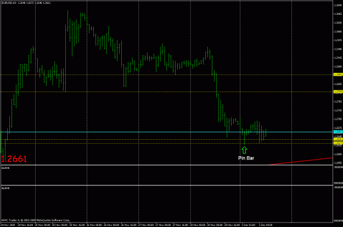This screenshot has height=227, width=343.
Task: Click the yellow 1.2858 price tag
Action: [x=338, y=75]
